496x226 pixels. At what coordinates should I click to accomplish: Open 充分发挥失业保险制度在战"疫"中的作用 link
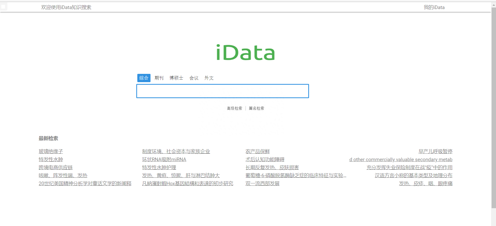pyautogui.click(x=409, y=167)
